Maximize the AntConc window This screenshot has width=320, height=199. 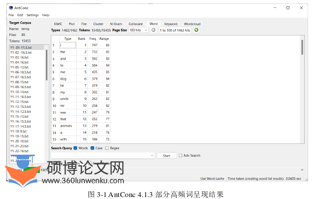tap(288, 8)
